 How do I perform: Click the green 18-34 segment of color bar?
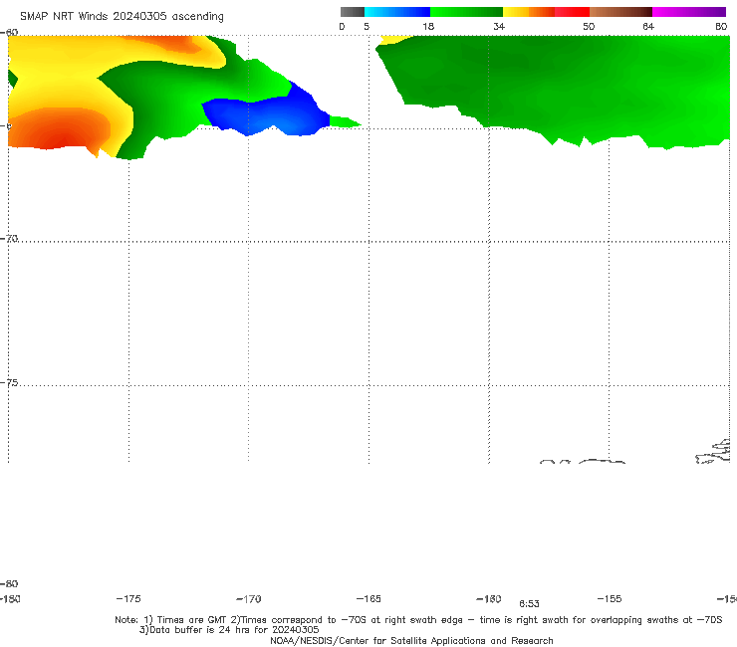point(466,12)
